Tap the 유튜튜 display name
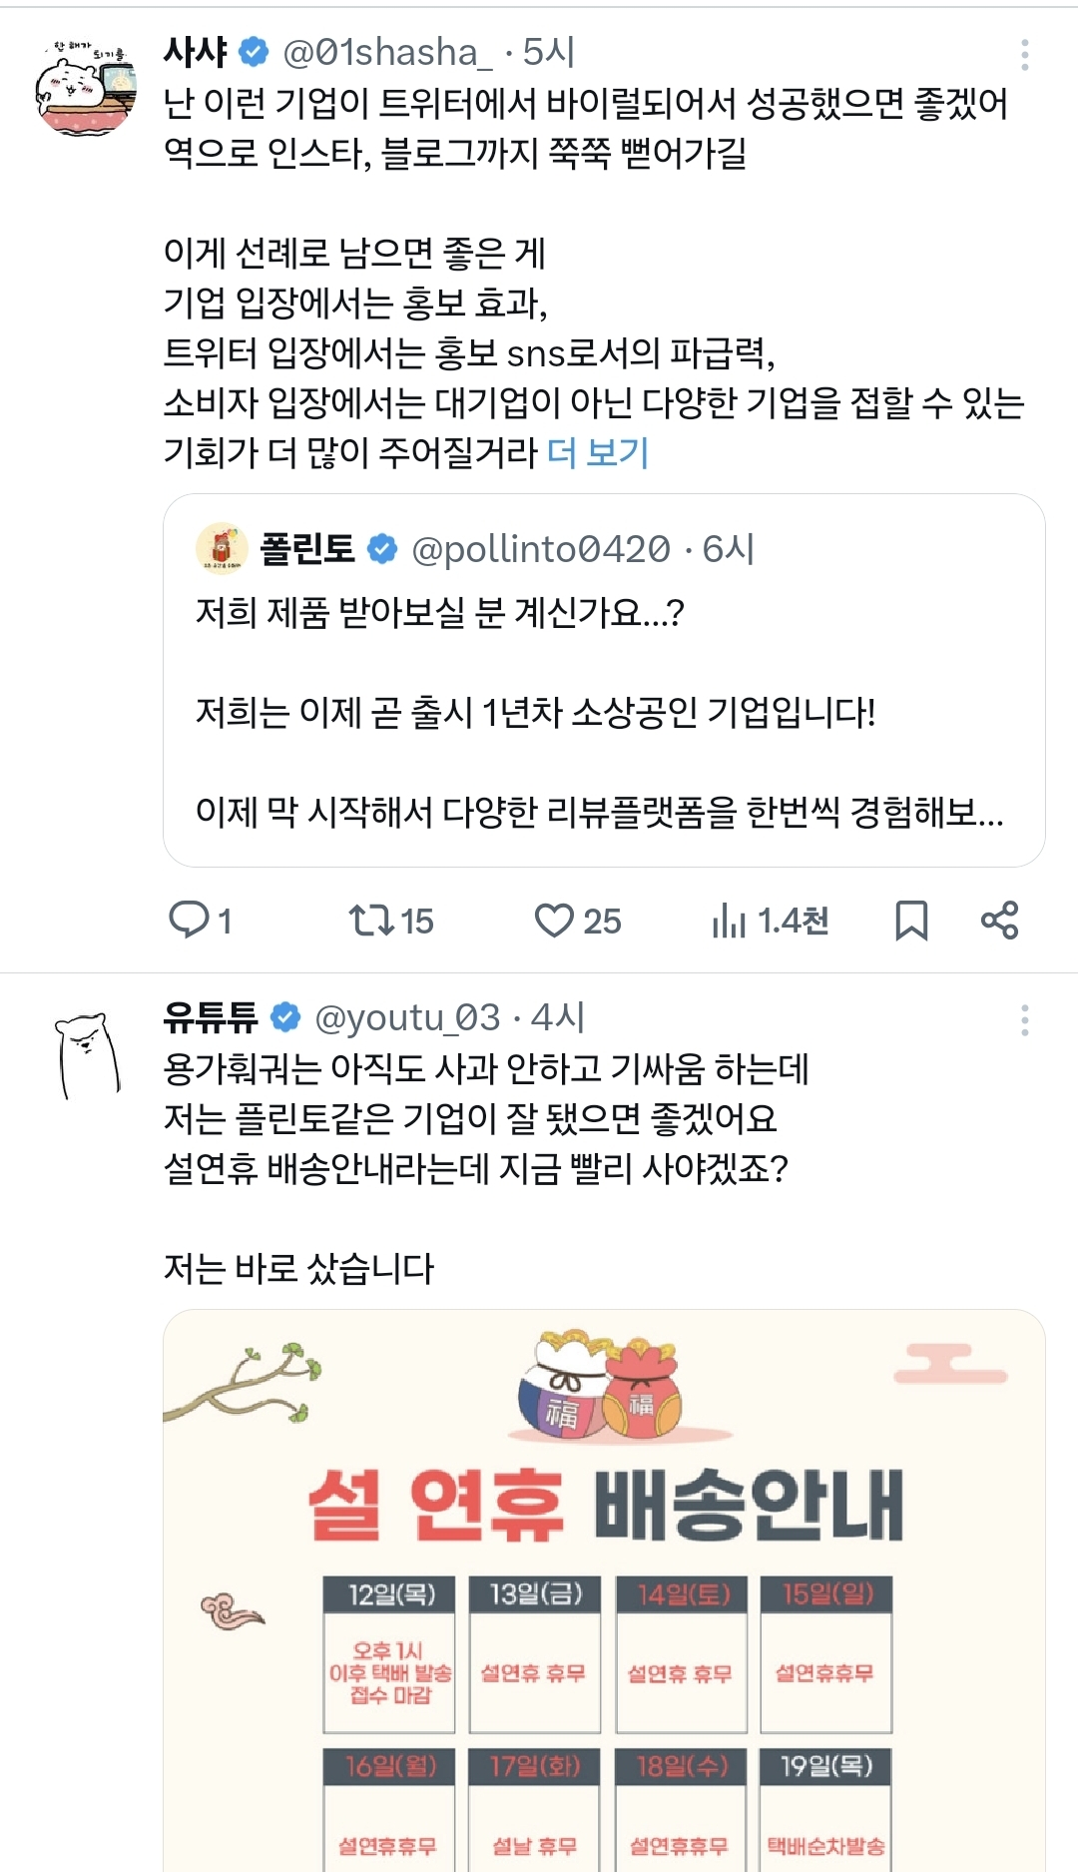Viewport: 1078px width, 1872px height. (x=211, y=1017)
